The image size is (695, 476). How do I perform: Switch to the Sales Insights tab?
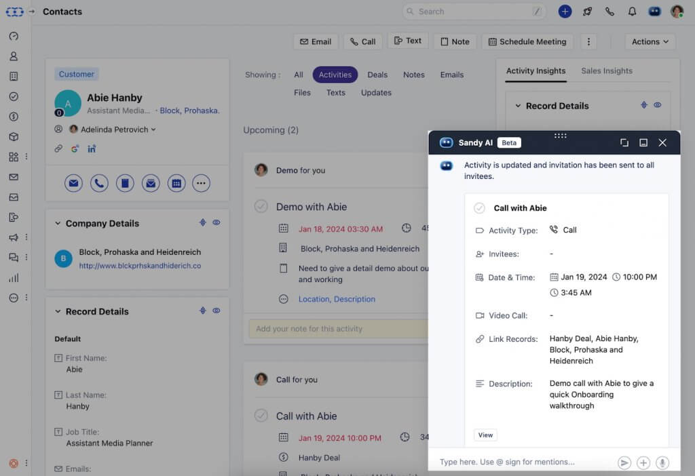click(x=607, y=71)
